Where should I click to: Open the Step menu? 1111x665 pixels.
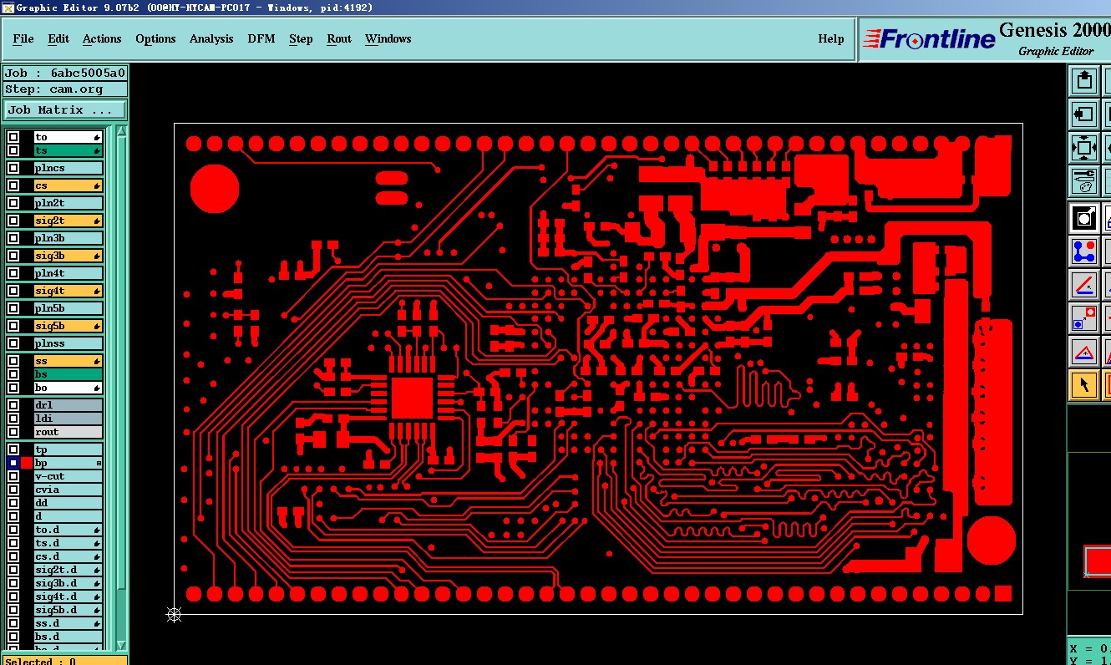301,39
